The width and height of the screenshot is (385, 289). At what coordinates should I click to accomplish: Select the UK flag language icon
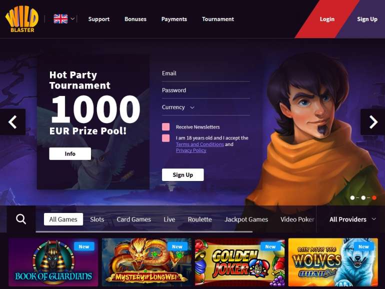click(60, 19)
